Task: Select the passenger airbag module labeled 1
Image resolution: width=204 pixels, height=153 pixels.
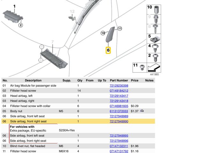Action: click(12, 16)
